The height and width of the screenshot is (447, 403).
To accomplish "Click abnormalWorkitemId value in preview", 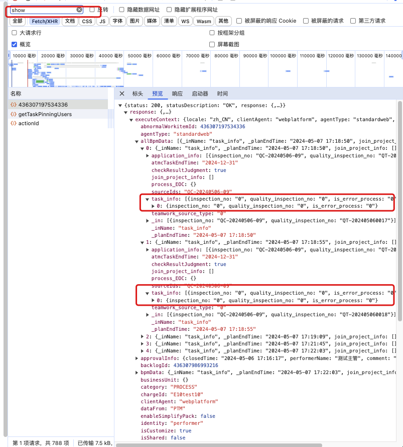I will tap(222, 126).
